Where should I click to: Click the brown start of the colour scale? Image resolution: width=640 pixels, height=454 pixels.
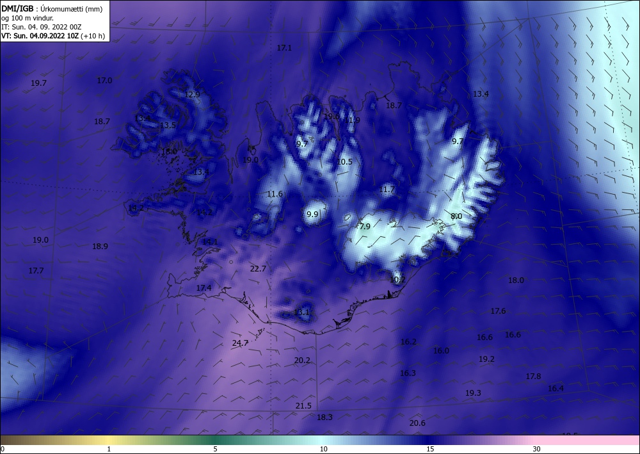(8, 440)
